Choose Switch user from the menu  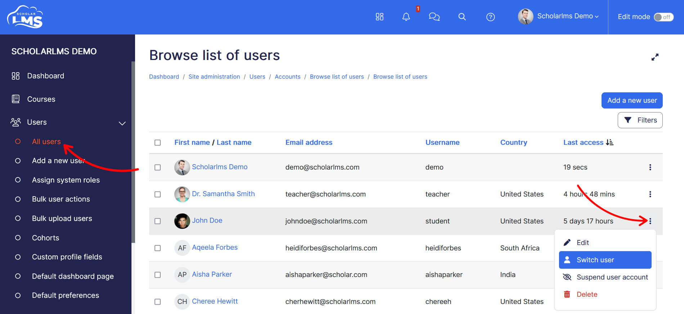[605, 260]
